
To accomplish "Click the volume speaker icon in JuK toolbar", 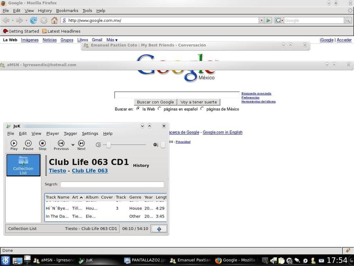I will (156, 145).
